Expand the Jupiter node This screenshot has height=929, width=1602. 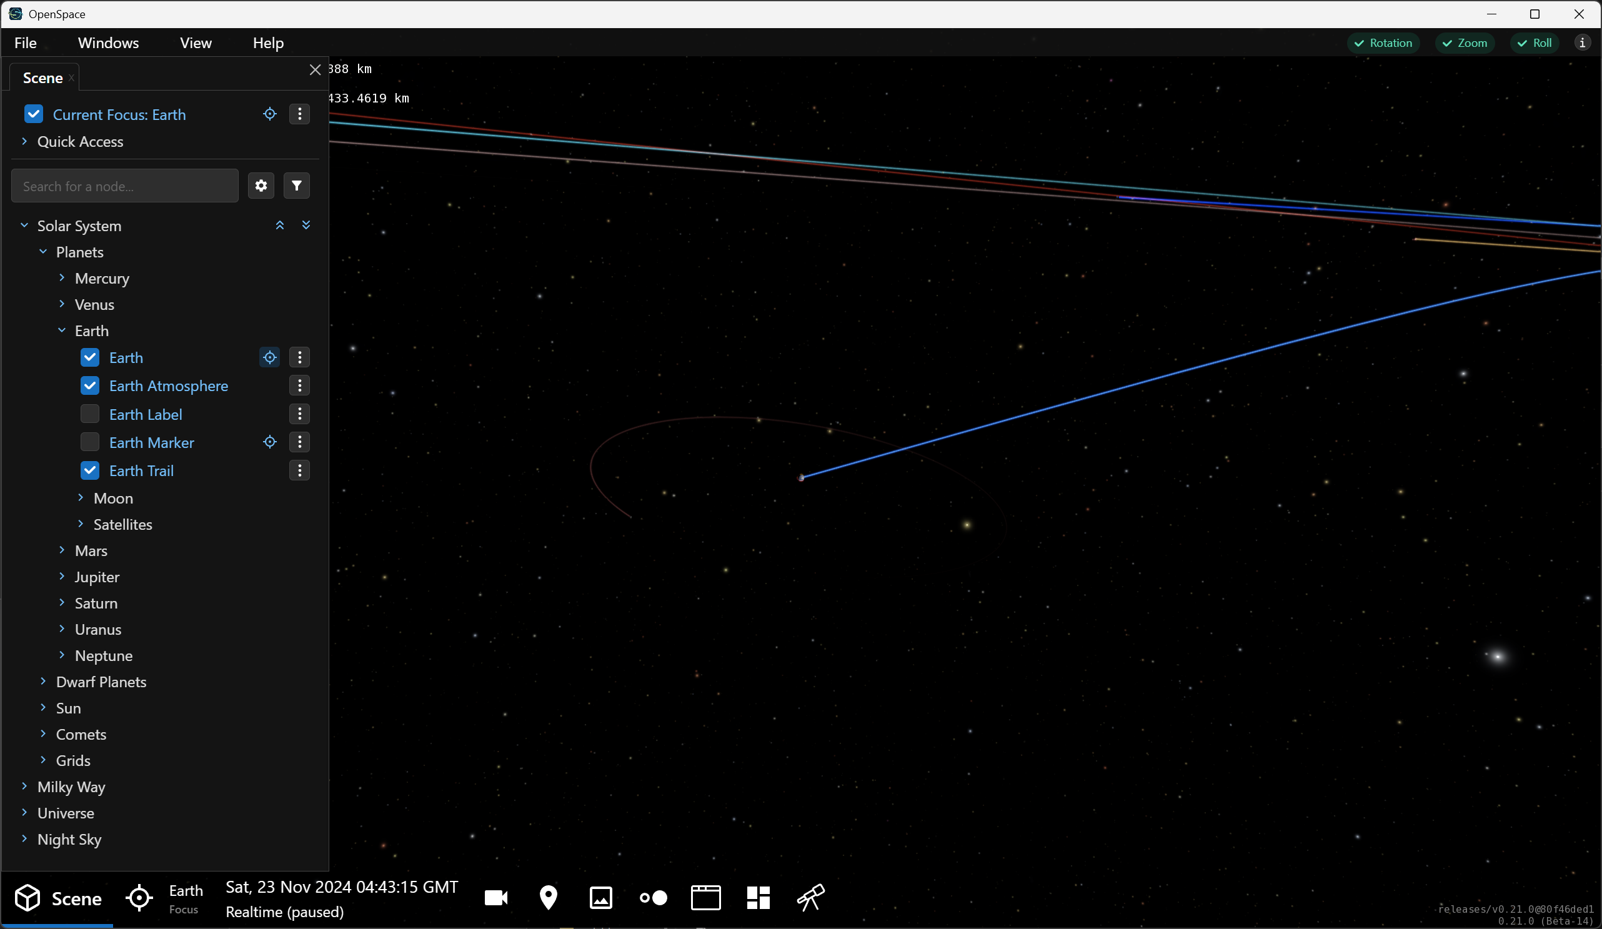pyautogui.click(x=62, y=576)
